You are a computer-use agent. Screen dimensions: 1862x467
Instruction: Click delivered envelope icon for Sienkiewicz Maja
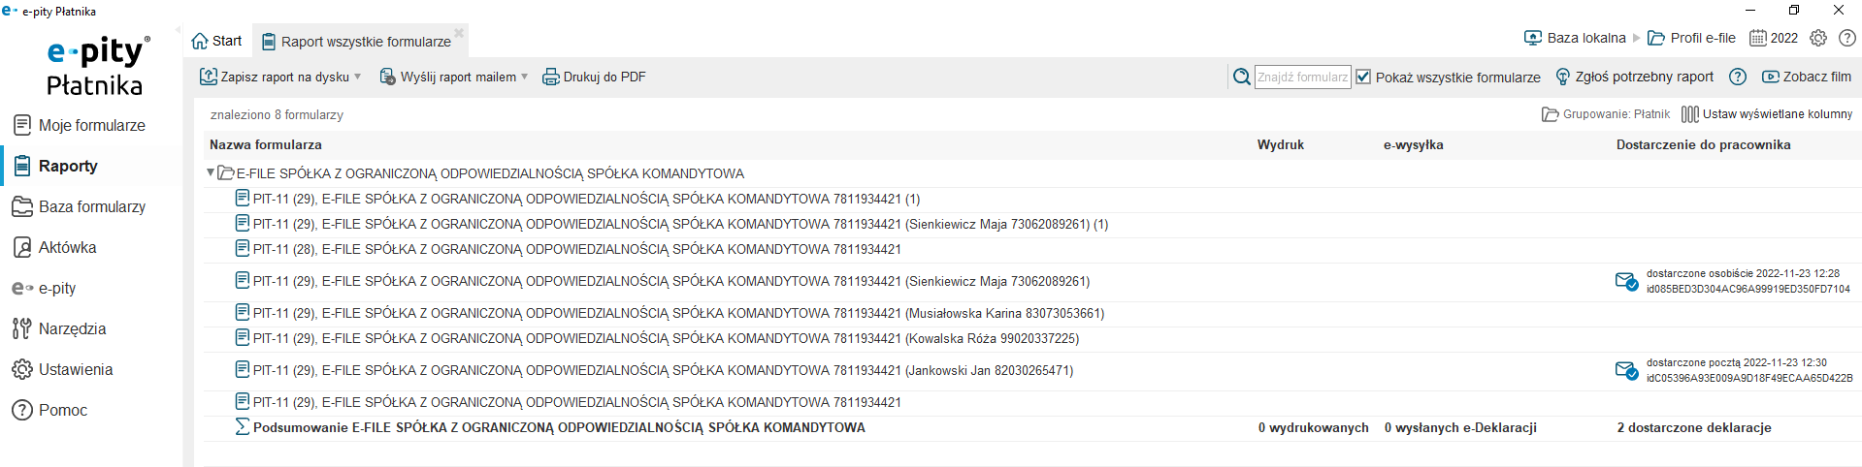[1626, 282]
